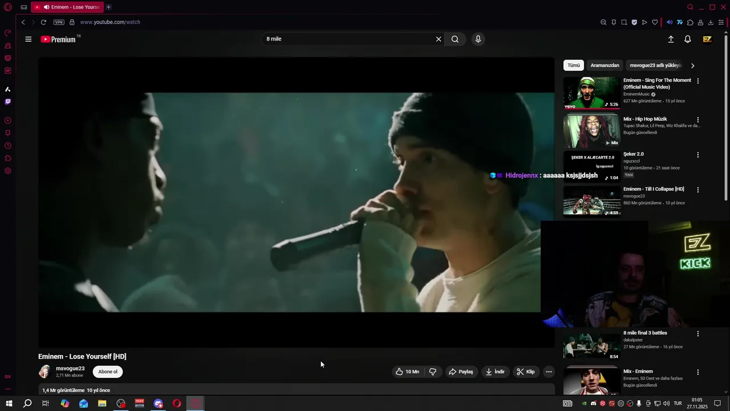
Task: Share video with Paylaş button
Action: pos(461,372)
